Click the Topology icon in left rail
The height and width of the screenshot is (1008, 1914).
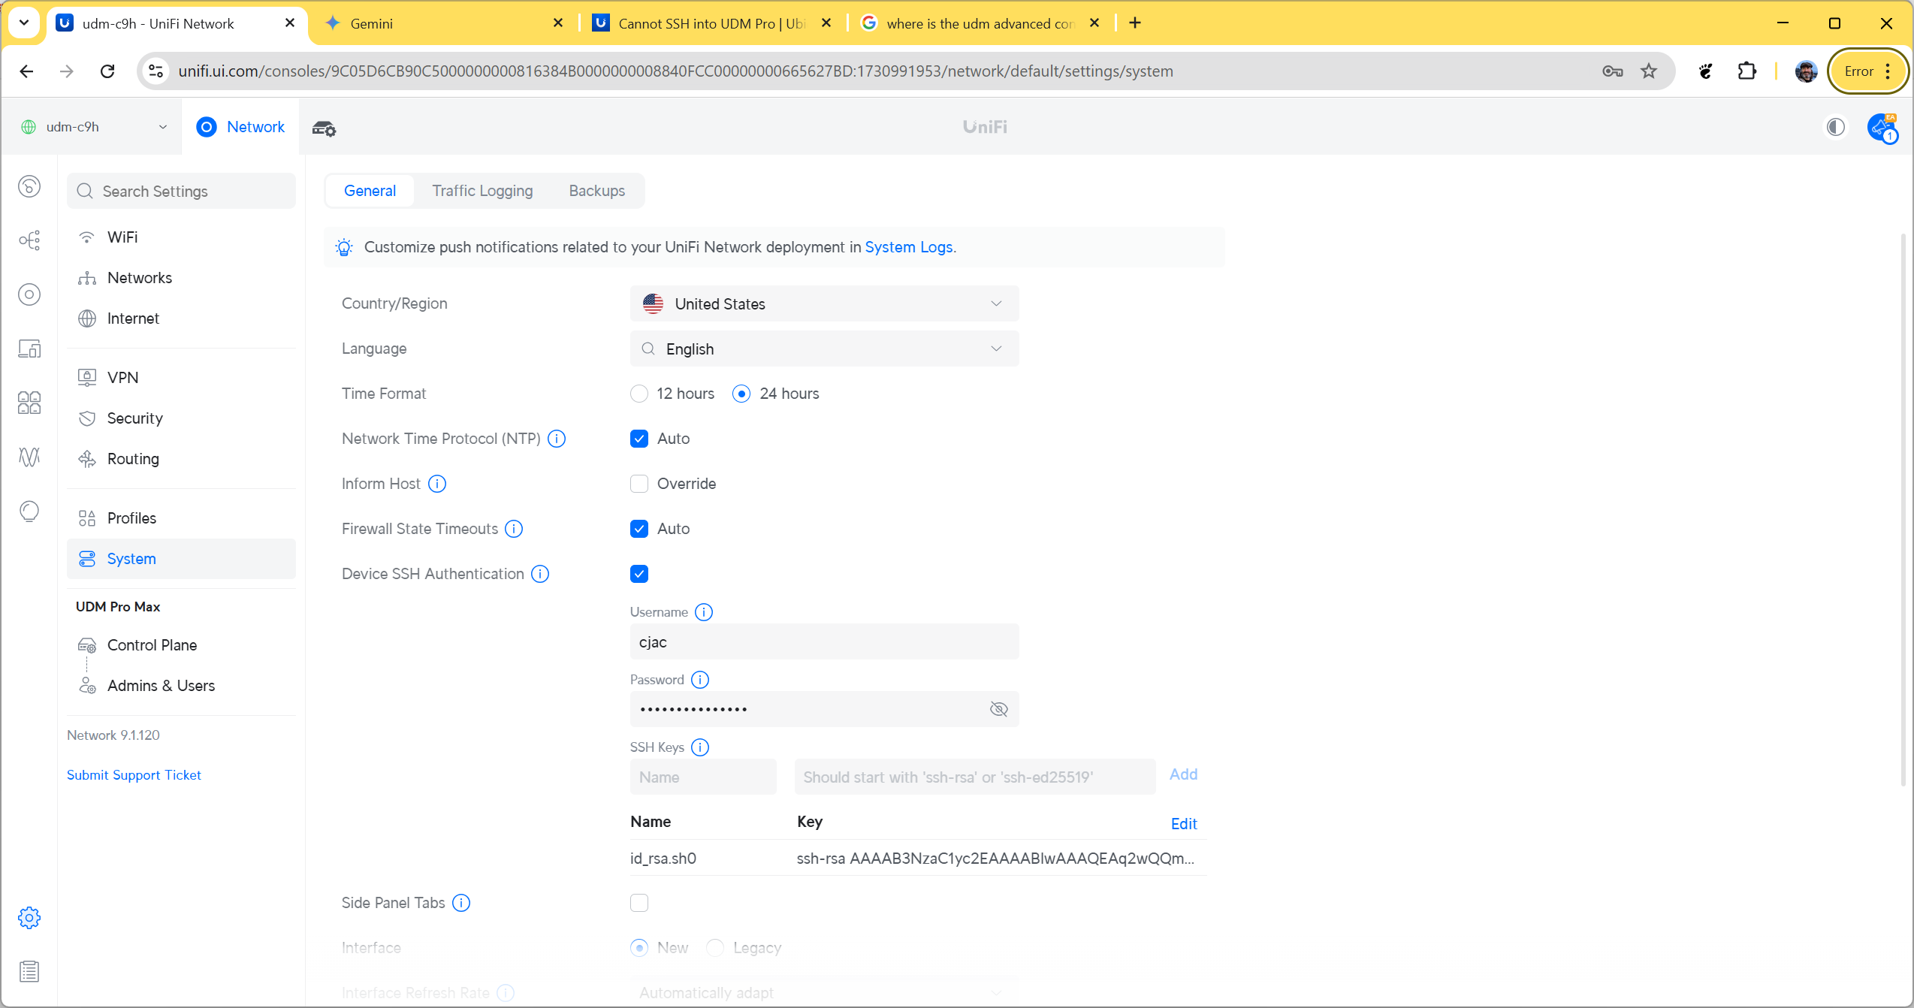(x=29, y=240)
